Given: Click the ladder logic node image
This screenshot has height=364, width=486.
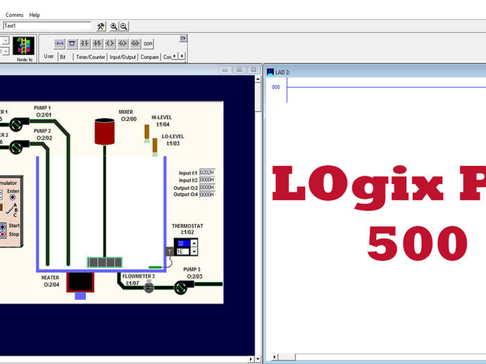Looking at the screenshot, I should pyautogui.click(x=23, y=46).
